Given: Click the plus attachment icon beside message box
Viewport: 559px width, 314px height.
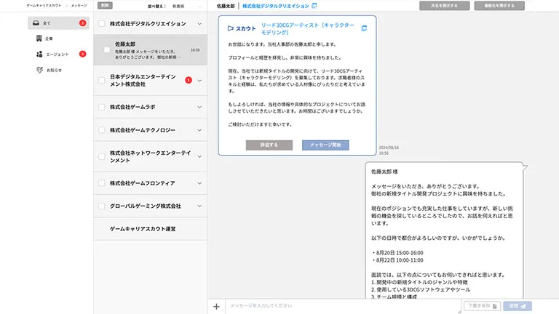Looking at the screenshot, I should (x=216, y=306).
